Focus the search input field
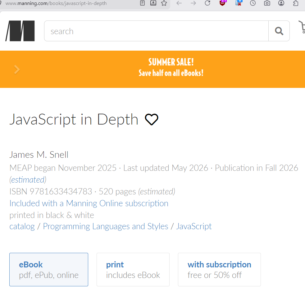 [x=157, y=31]
